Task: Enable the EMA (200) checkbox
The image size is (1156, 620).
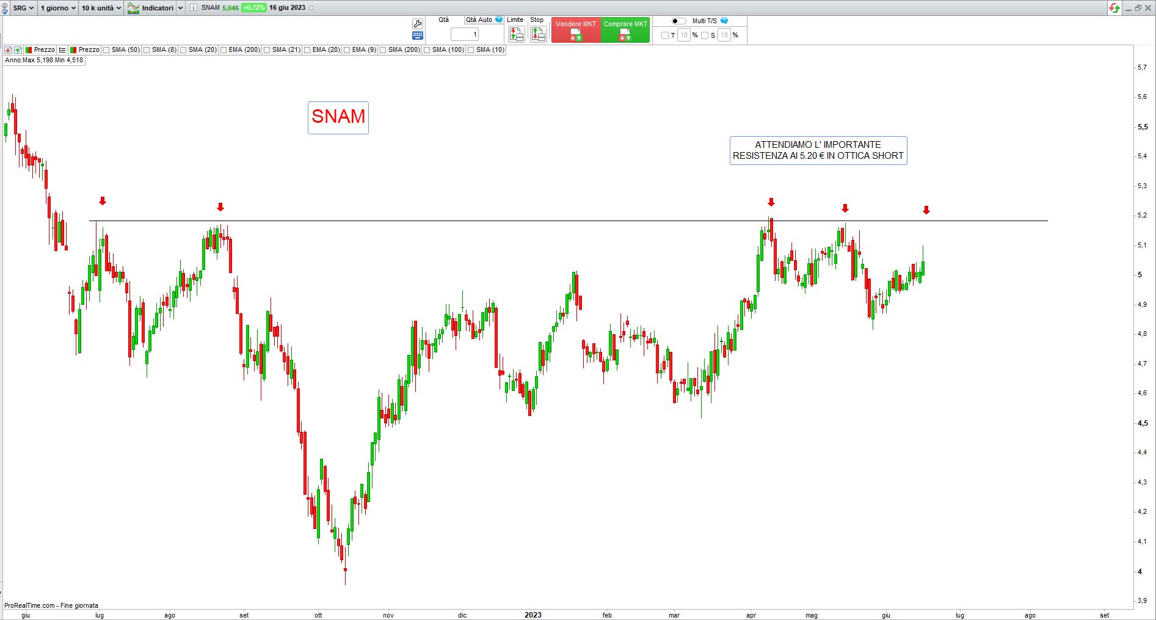Action: click(224, 50)
